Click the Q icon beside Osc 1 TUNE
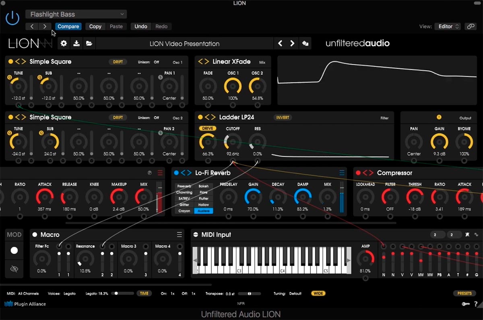483x320 pixels. (x=9, y=77)
